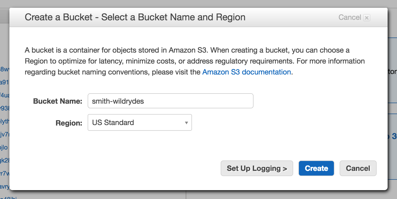Open the Amazon S3 documentation link

coord(246,72)
